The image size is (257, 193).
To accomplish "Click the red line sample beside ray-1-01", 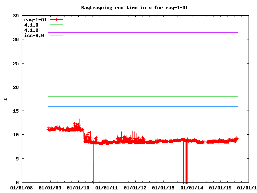I will pos(57,20).
